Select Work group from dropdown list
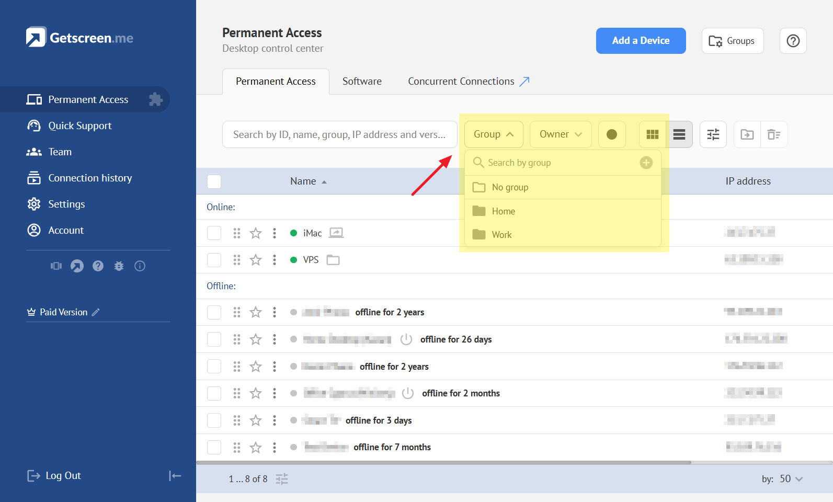The width and height of the screenshot is (833, 502). (x=501, y=235)
